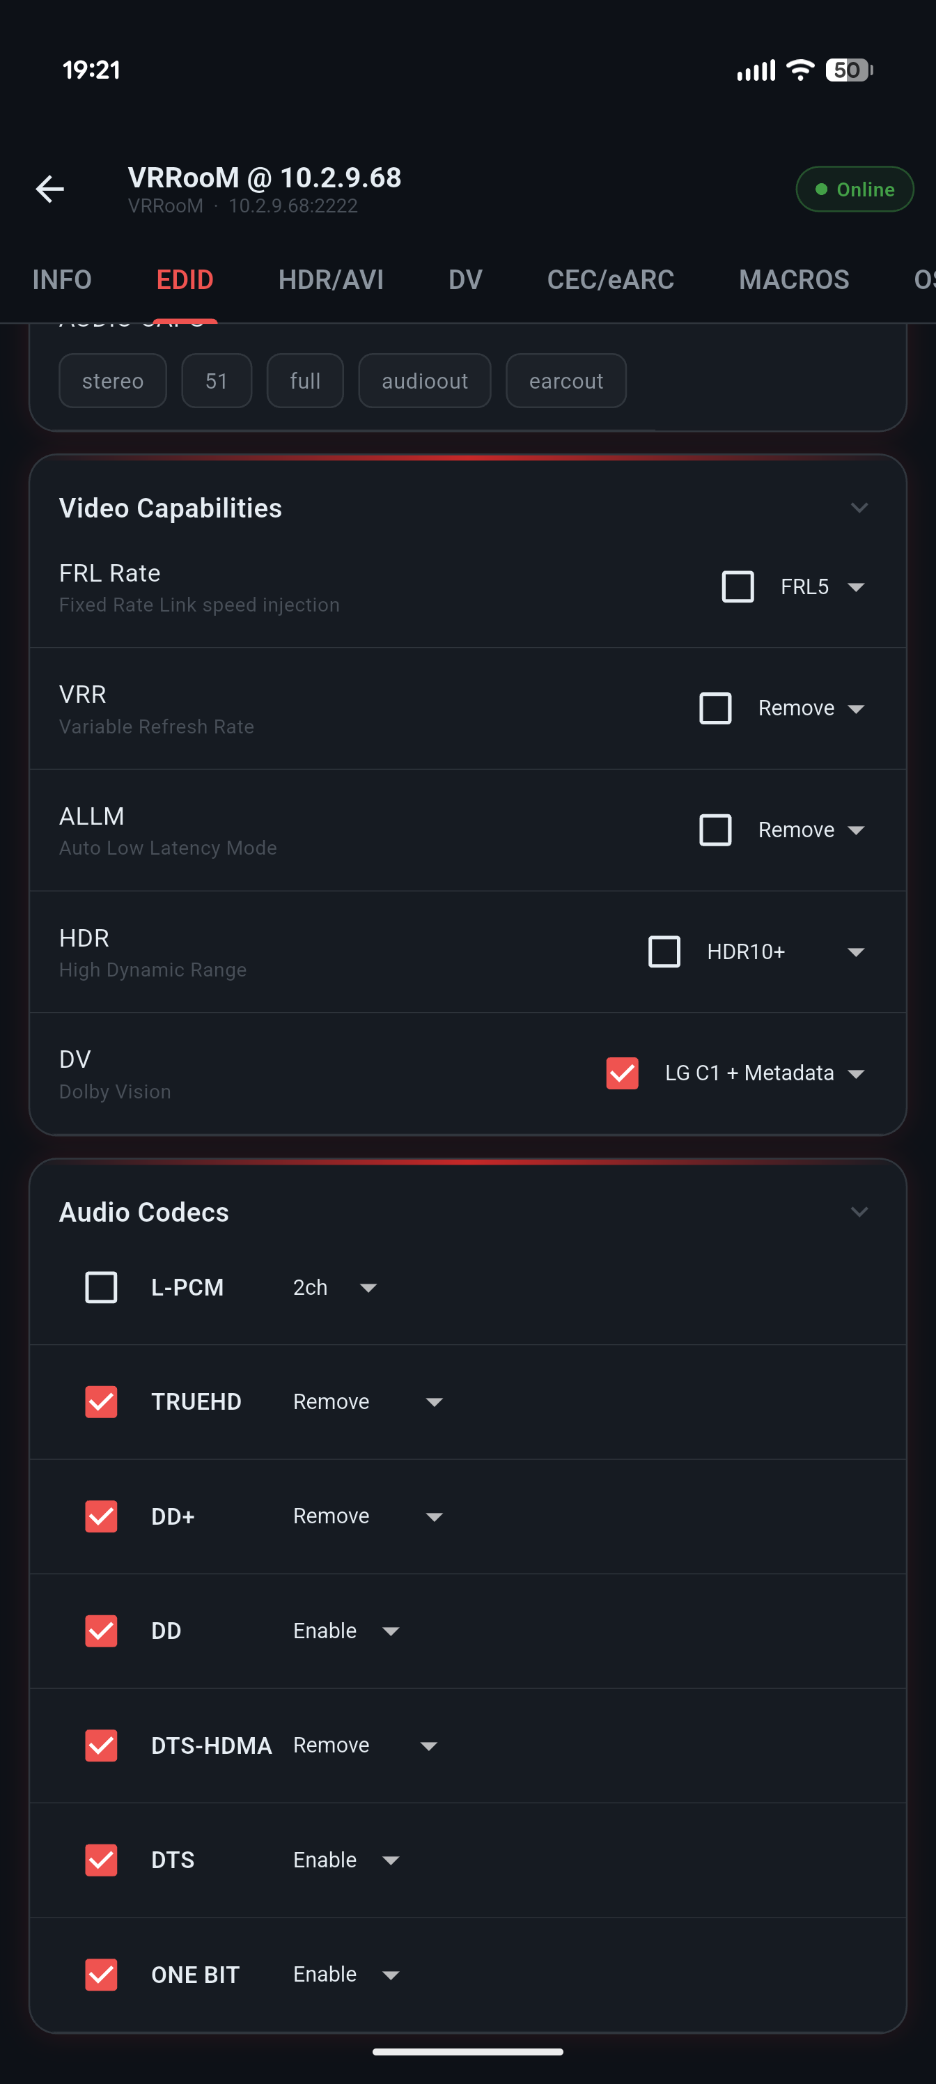Tap the Online status badge
936x2084 pixels.
coord(855,189)
